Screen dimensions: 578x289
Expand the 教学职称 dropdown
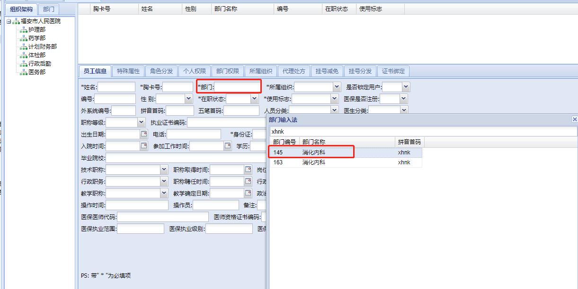click(164, 193)
